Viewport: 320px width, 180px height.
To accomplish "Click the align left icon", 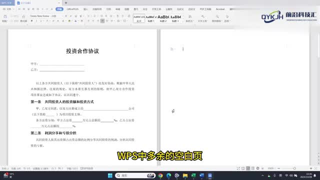I will pos(88,21).
